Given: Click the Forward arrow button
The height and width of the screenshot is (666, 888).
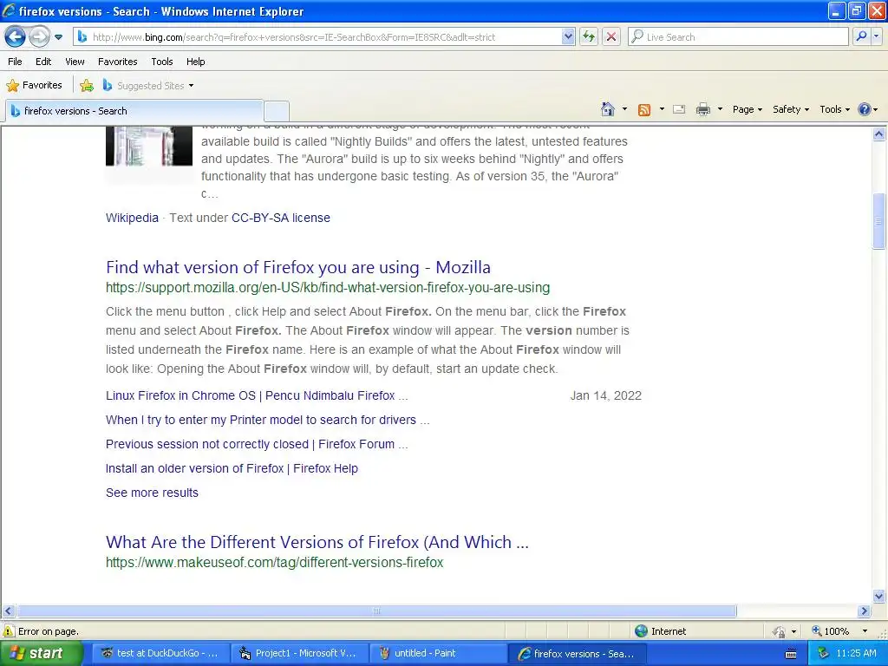Looking at the screenshot, I should click(x=39, y=37).
